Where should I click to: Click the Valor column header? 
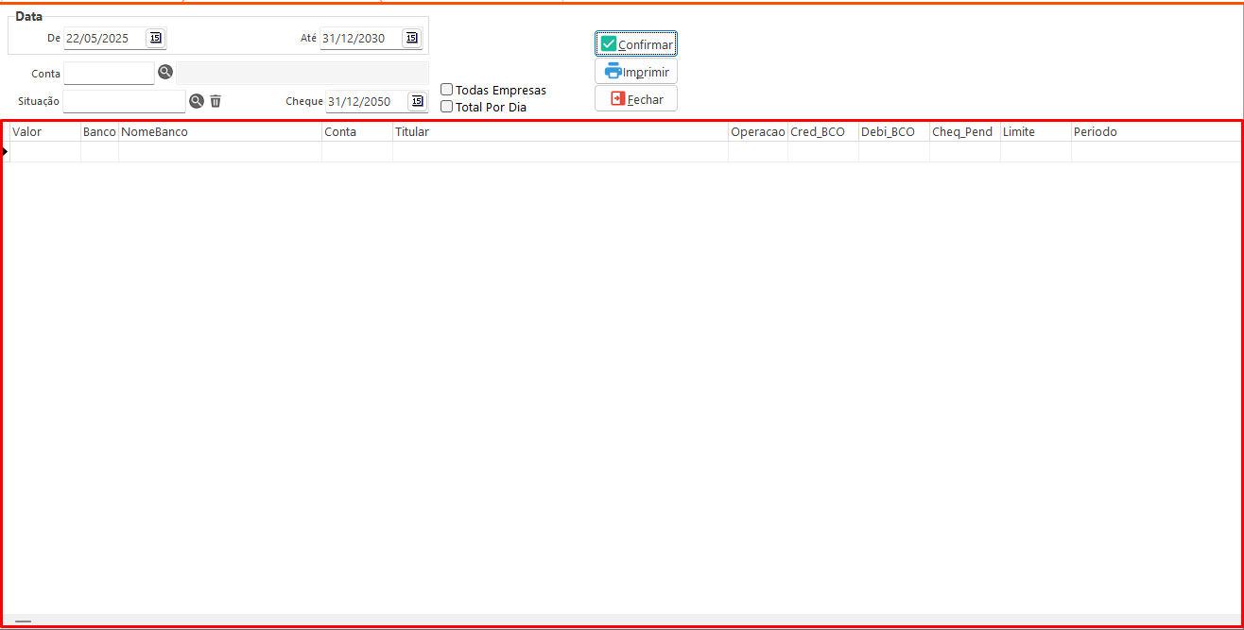pyautogui.click(x=44, y=132)
